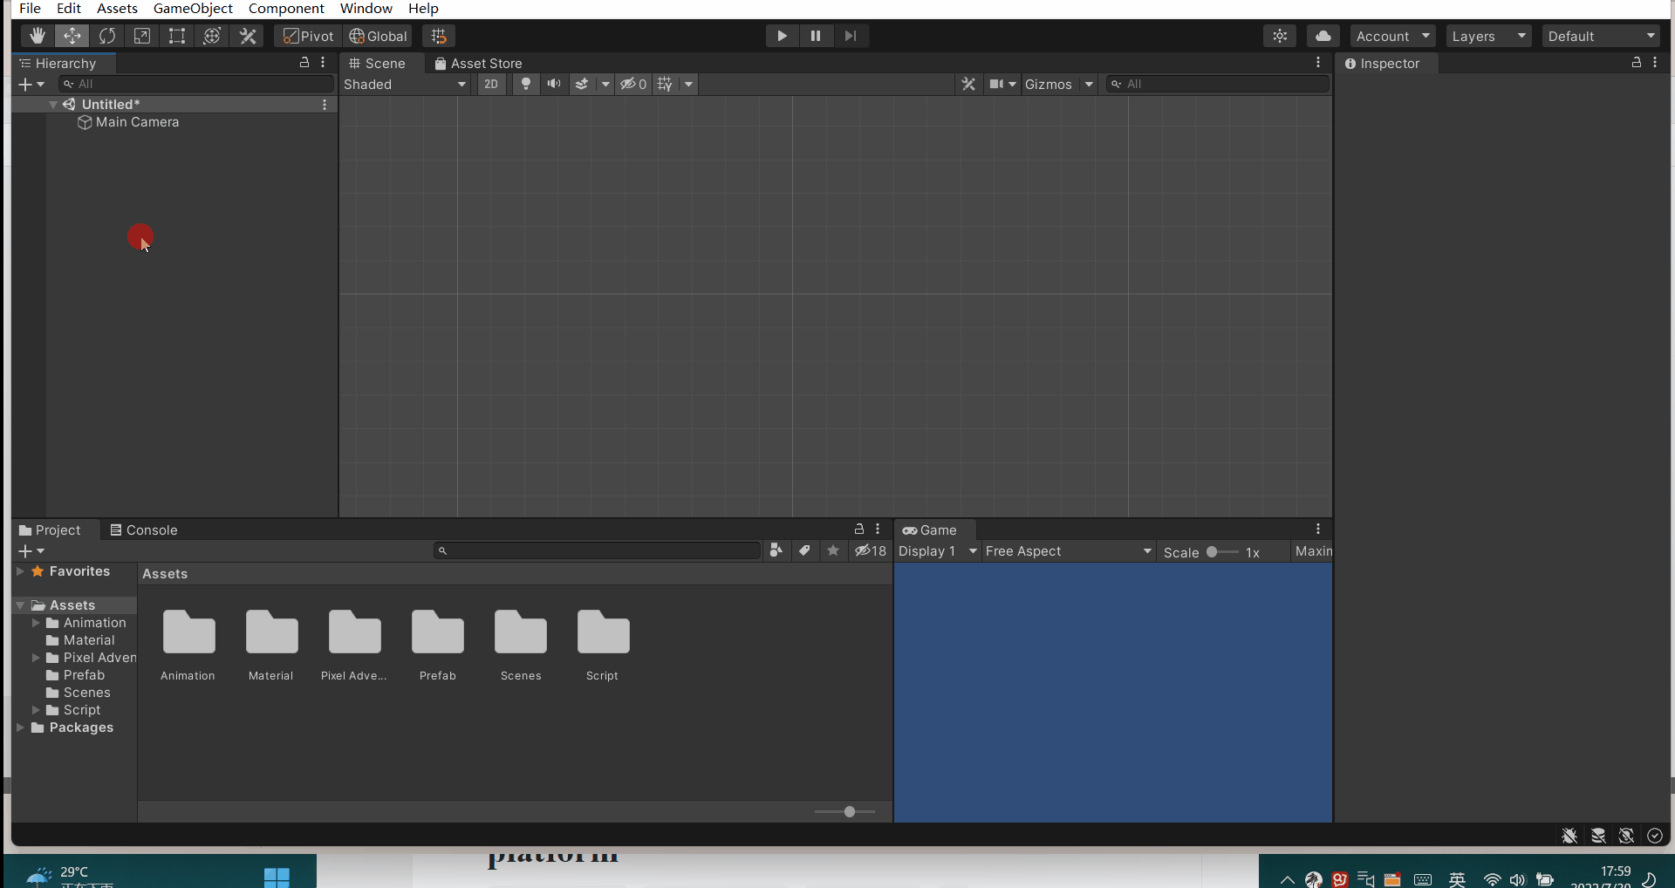Select the Move tool
The height and width of the screenshot is (888, 1675).
72,36
